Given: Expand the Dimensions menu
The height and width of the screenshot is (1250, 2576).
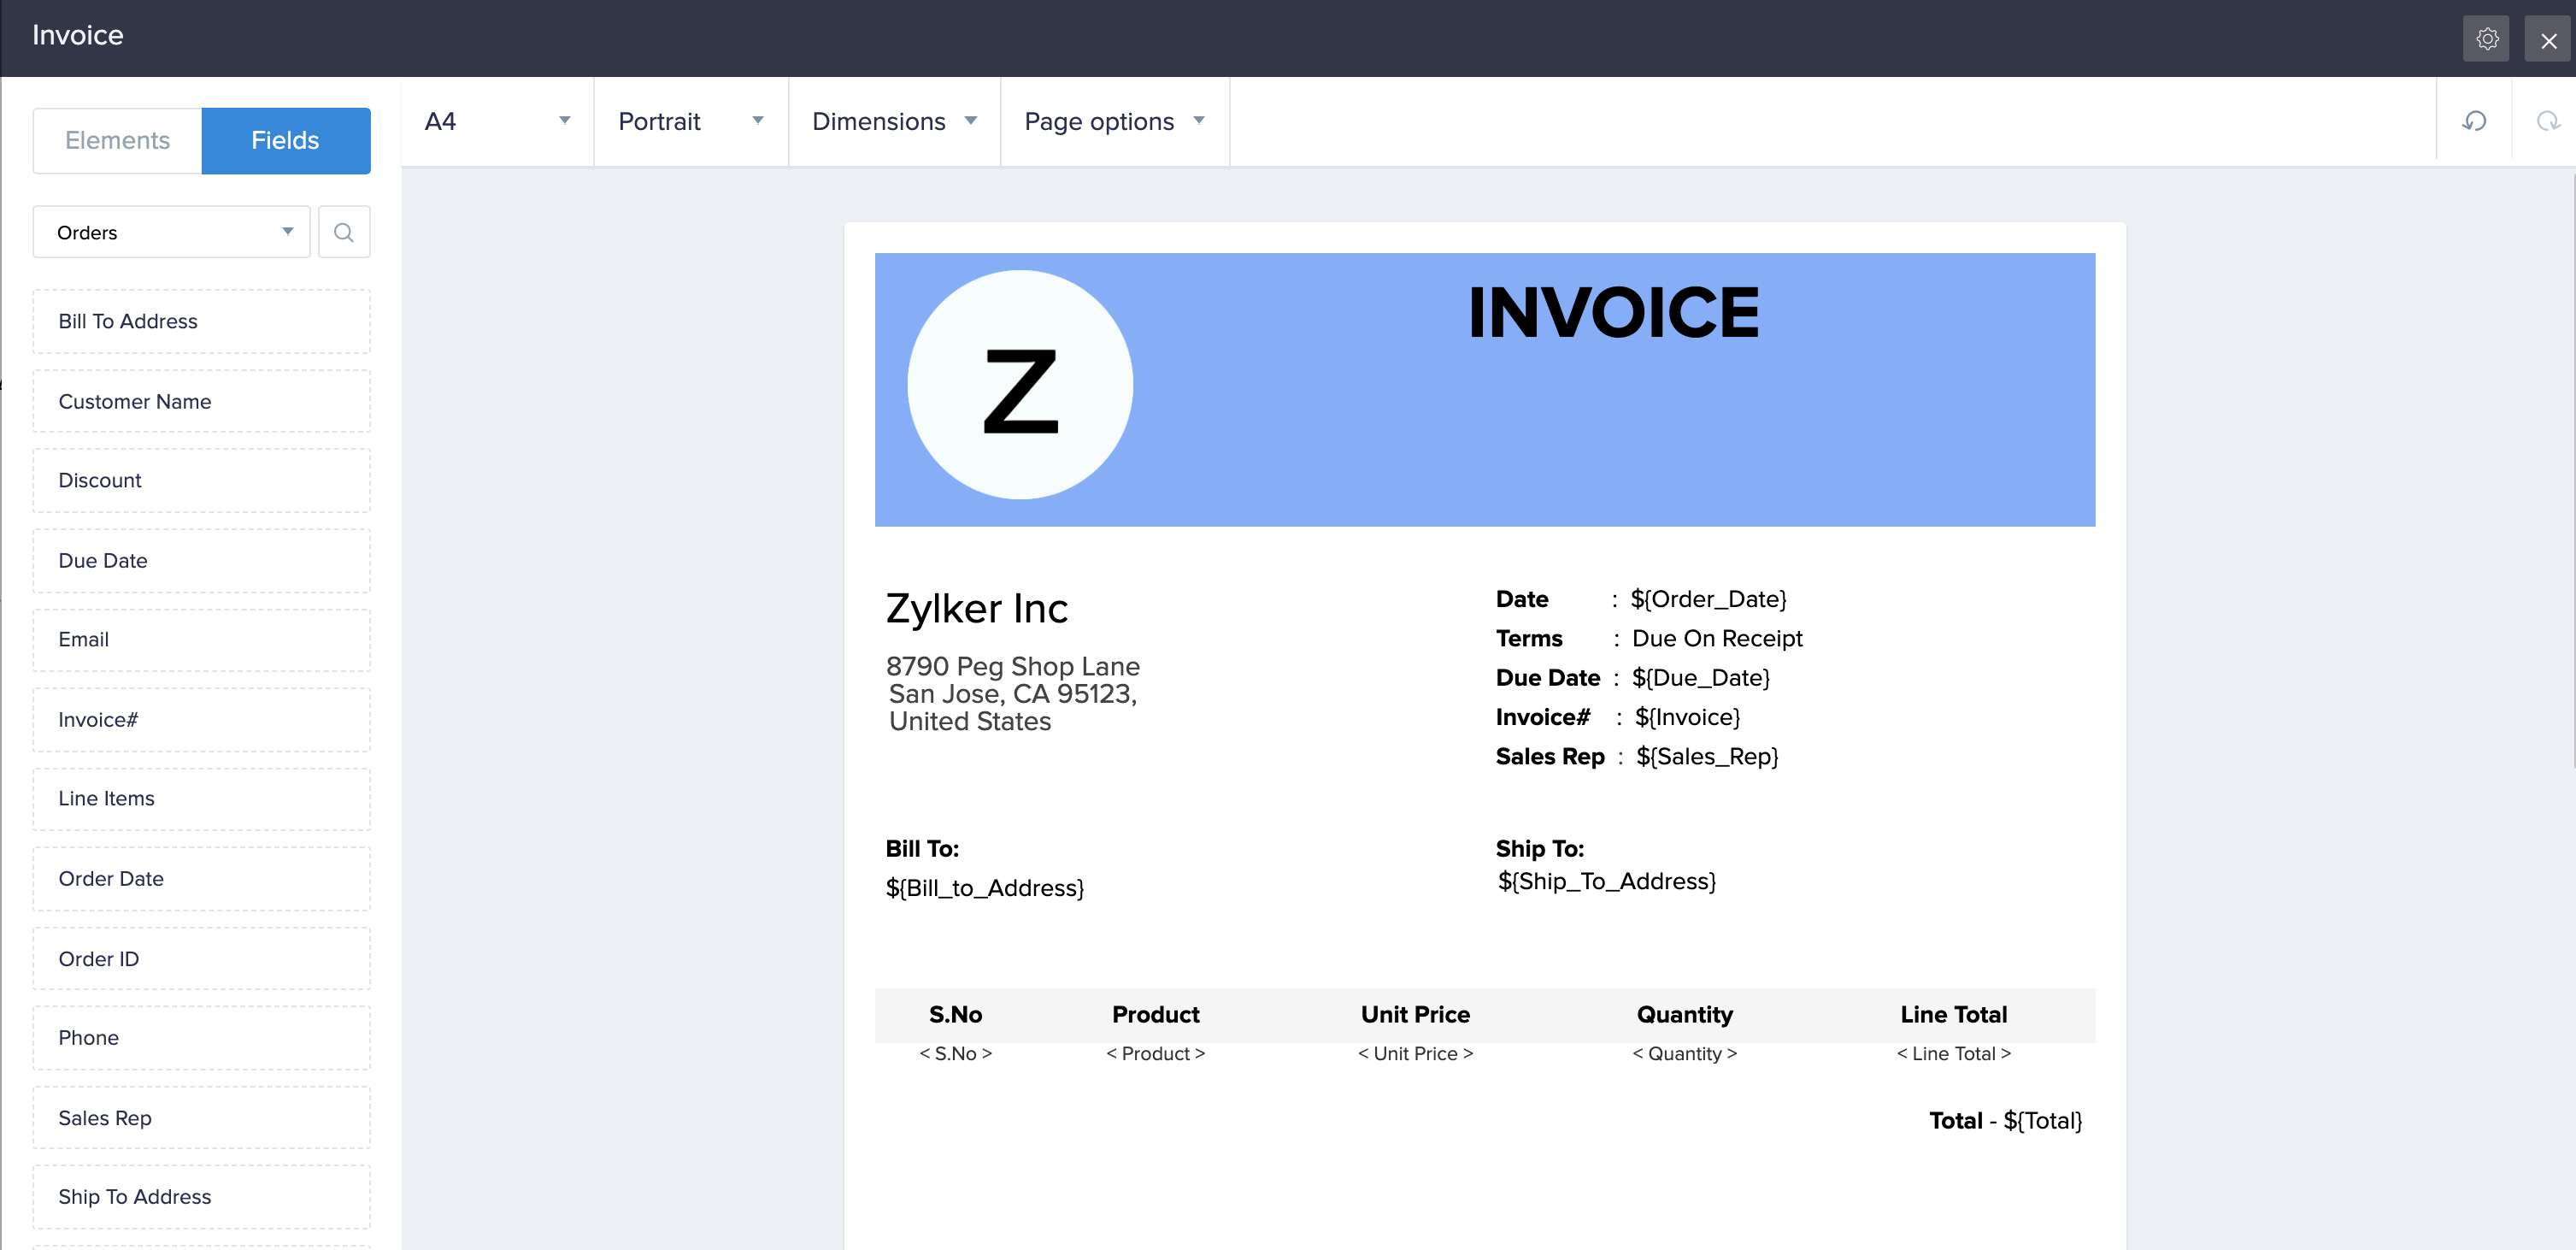Looking at the screenshot, I should pos(893,121).
